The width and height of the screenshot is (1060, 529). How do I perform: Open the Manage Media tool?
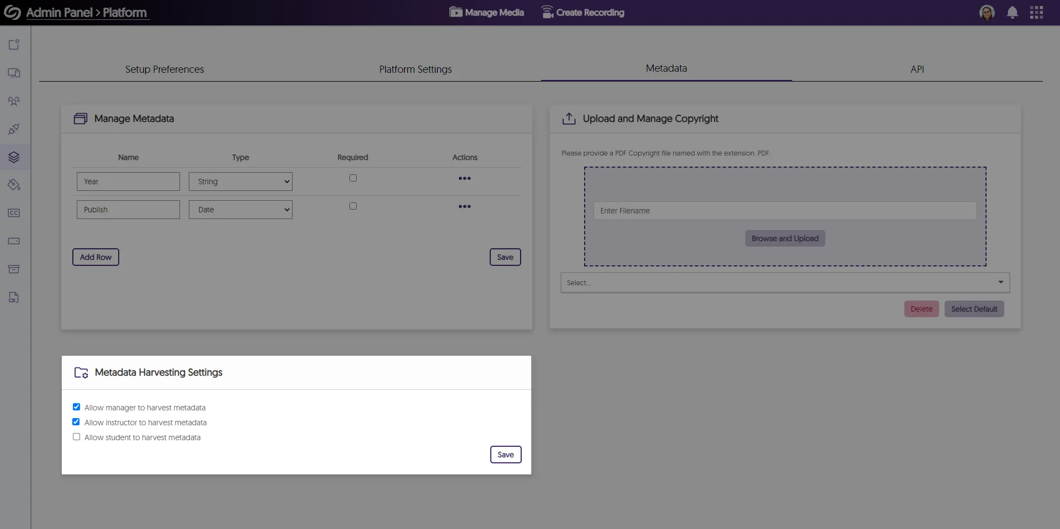pos(486,12)
